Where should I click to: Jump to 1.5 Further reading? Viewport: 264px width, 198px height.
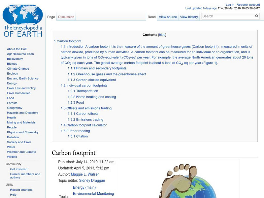[x=75, y=131]
